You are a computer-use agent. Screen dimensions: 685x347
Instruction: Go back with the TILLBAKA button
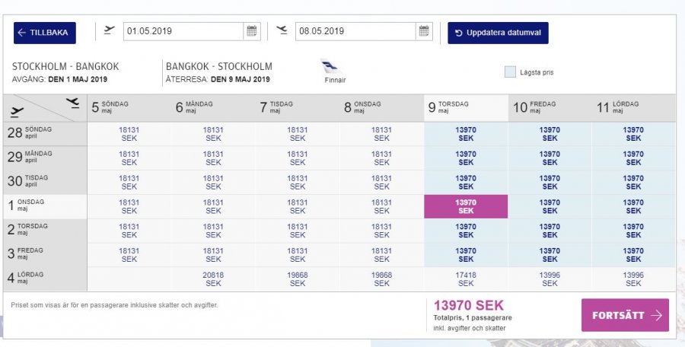pos(45,33)
